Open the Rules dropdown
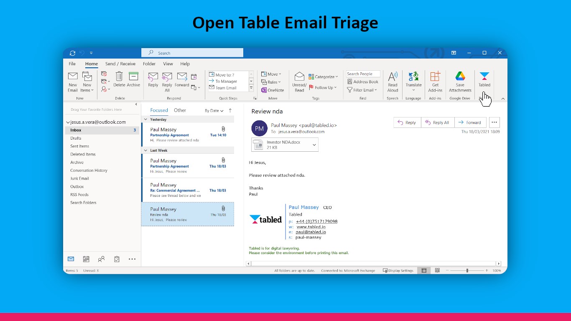This screenshot has width=571, height=321. [x=271, y=82]
